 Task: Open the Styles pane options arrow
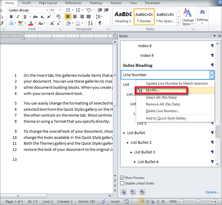pos(214,36)
